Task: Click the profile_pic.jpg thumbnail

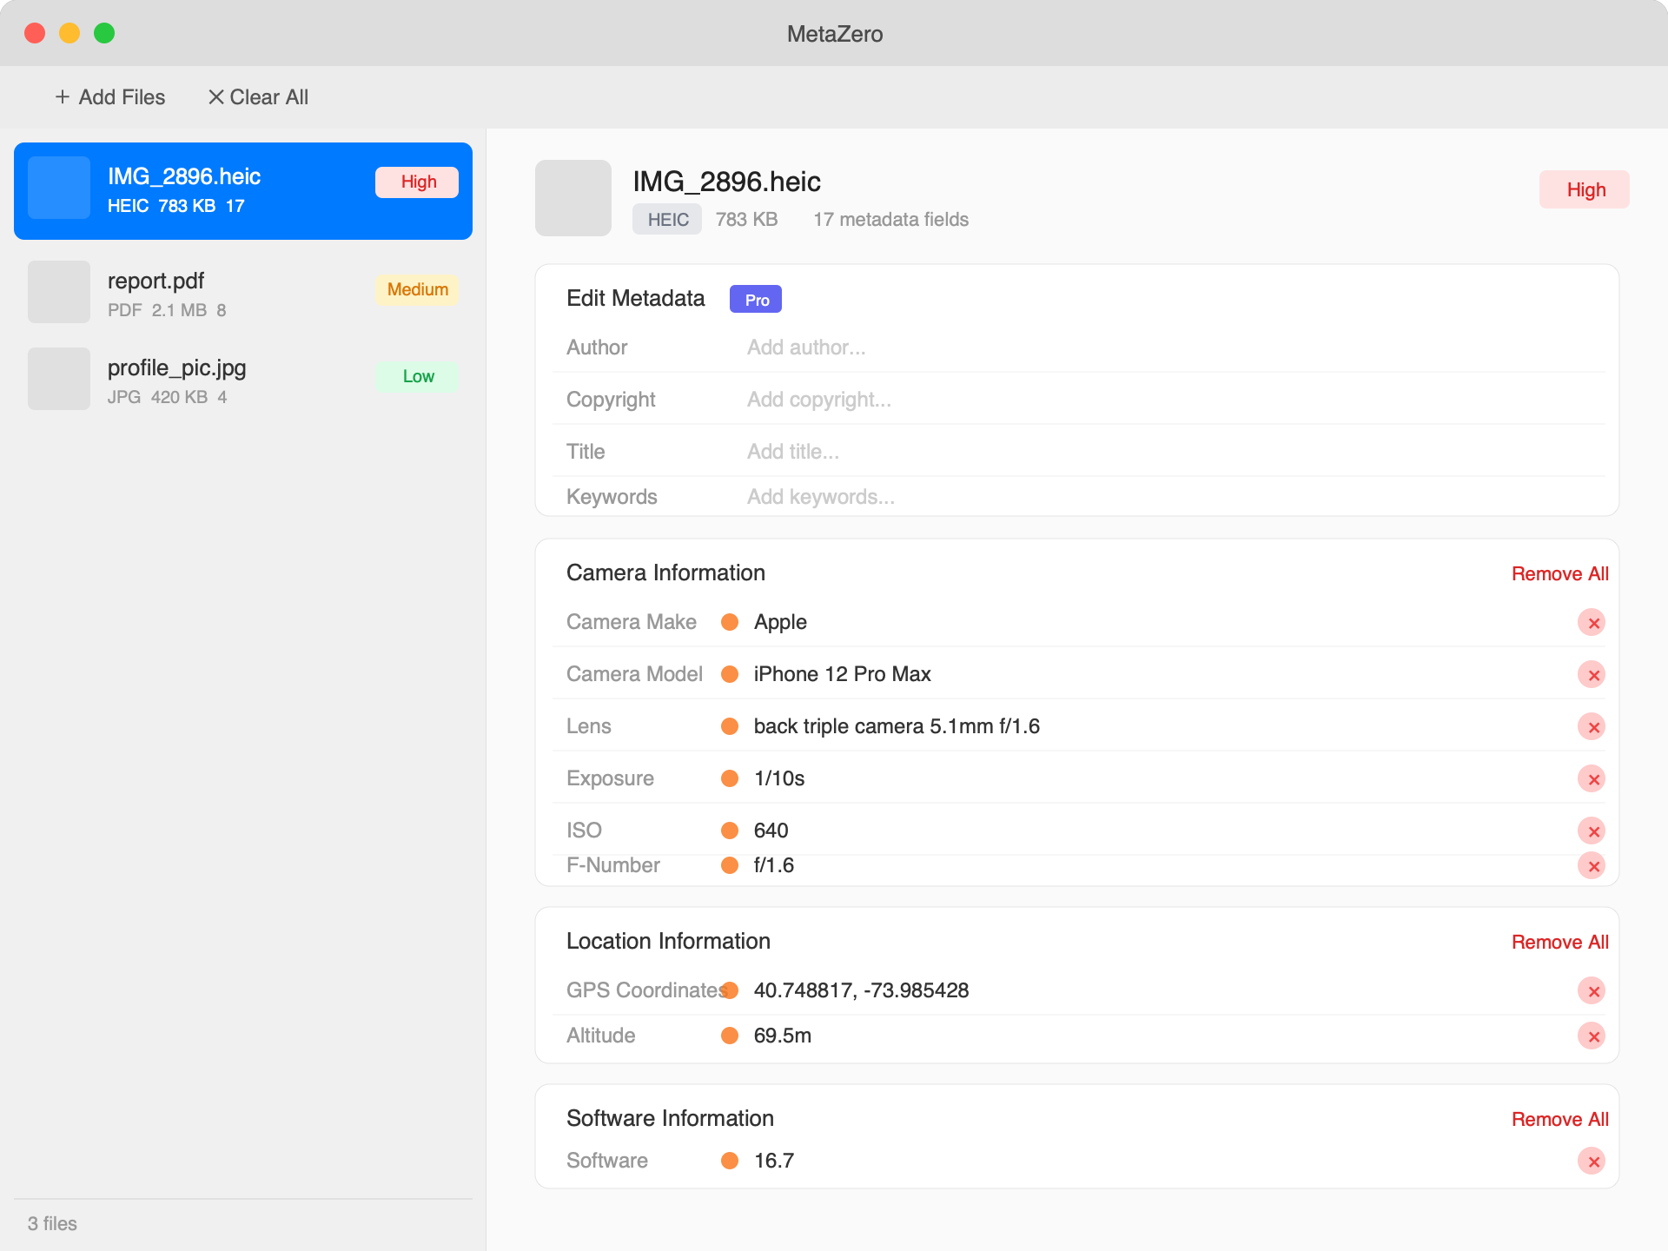Action: click(x=59, y=379)
